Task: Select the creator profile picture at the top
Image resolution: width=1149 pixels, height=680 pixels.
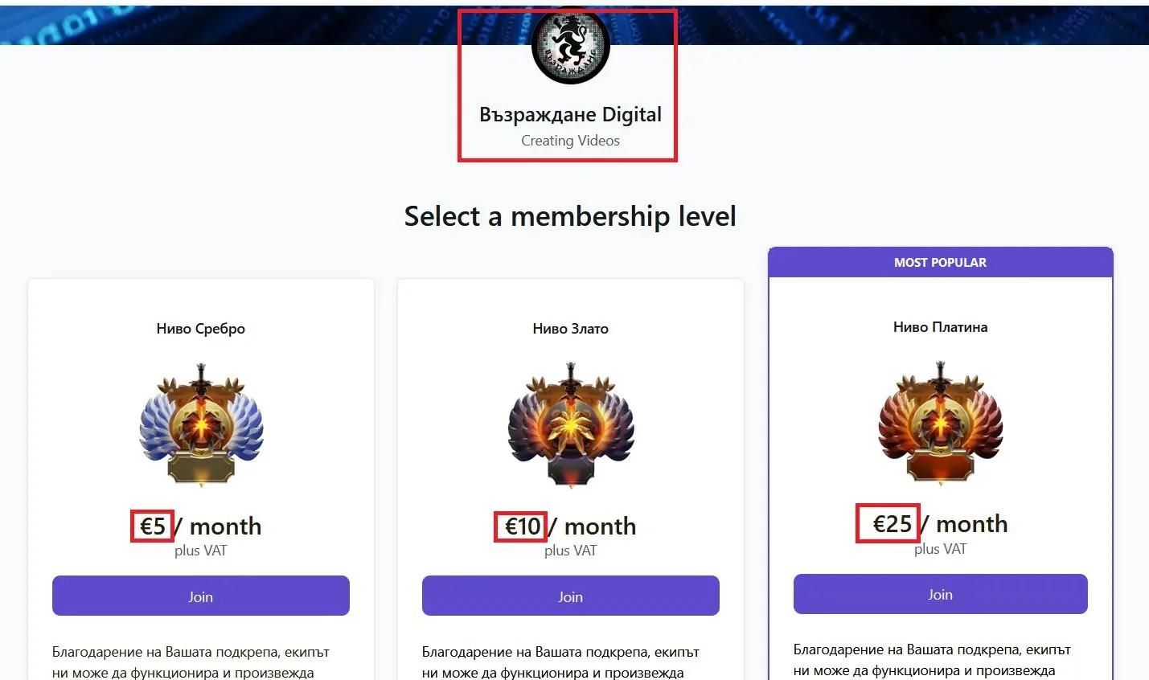Action: 569,45
